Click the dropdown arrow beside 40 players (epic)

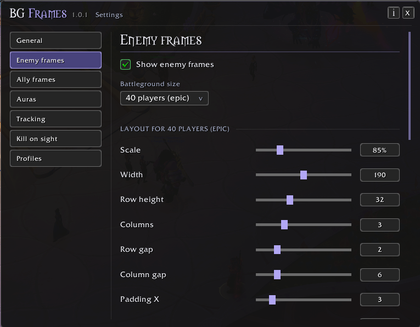(200, 98)
